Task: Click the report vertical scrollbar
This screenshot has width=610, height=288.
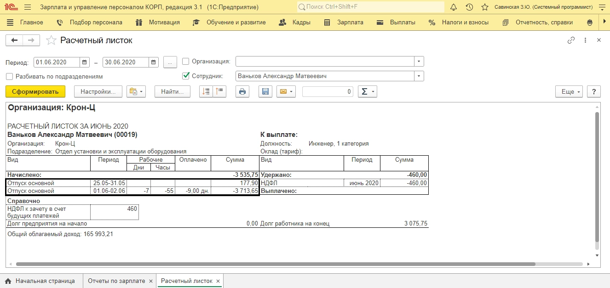Action: point(597,177)
